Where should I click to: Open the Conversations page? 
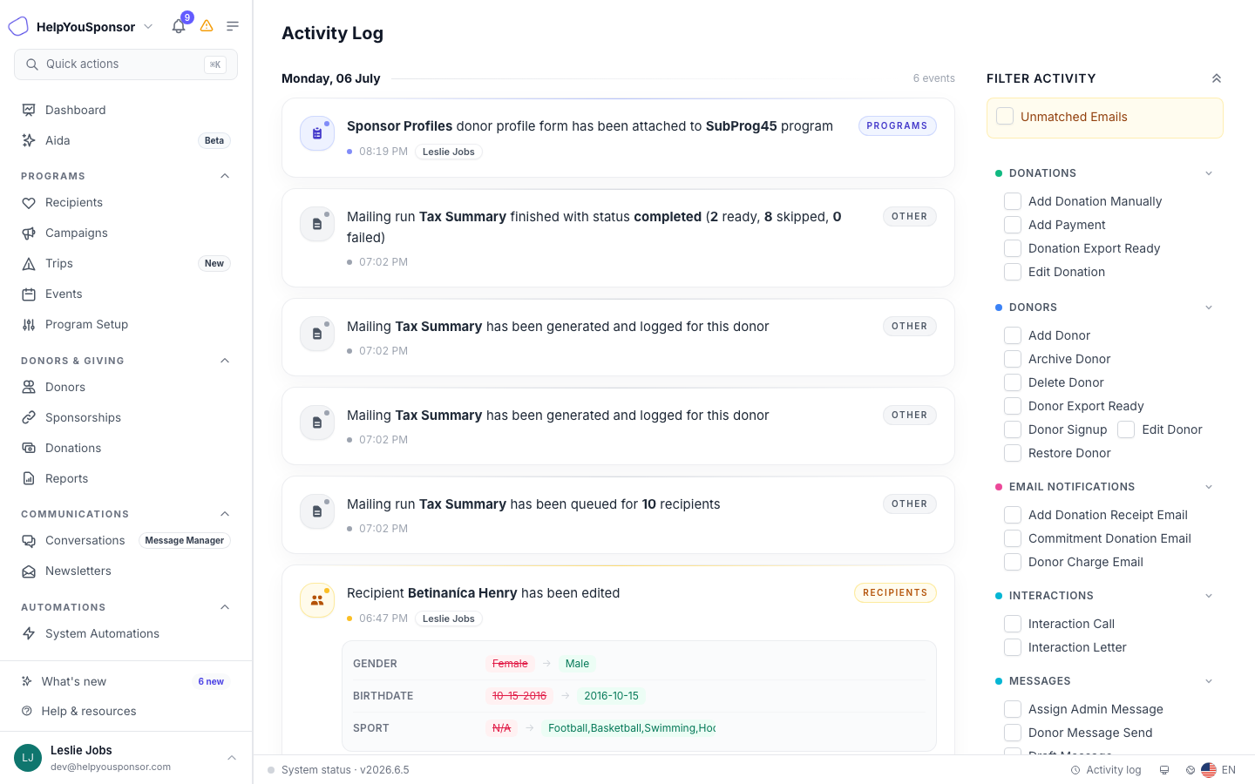[x=85, y=540]
